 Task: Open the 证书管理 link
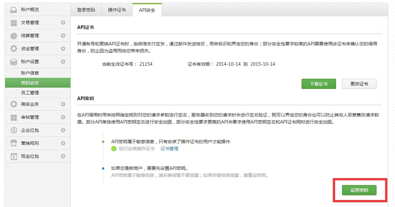(169, 149)
